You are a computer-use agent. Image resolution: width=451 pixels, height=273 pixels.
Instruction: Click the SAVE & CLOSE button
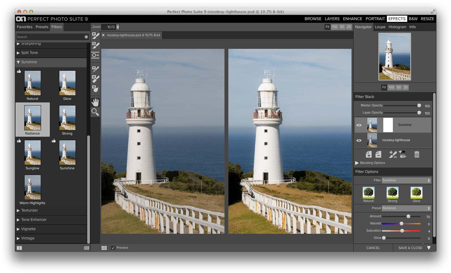pos(410,248)
